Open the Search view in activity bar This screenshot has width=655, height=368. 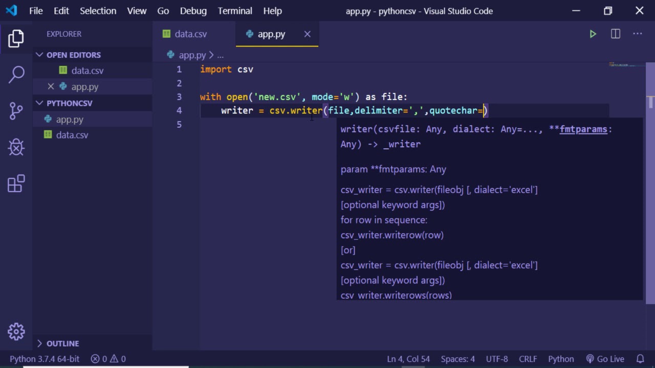pos(16,74)
